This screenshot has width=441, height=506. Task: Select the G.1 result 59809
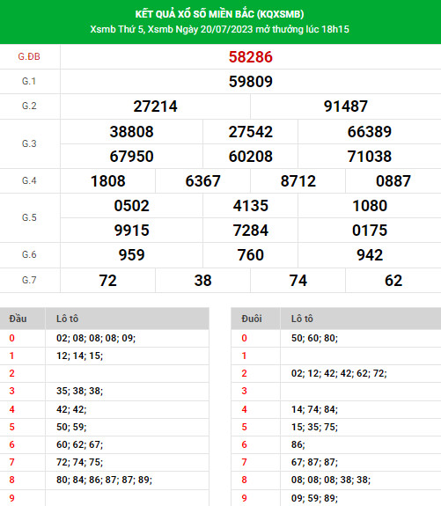(x=251, y=81)
